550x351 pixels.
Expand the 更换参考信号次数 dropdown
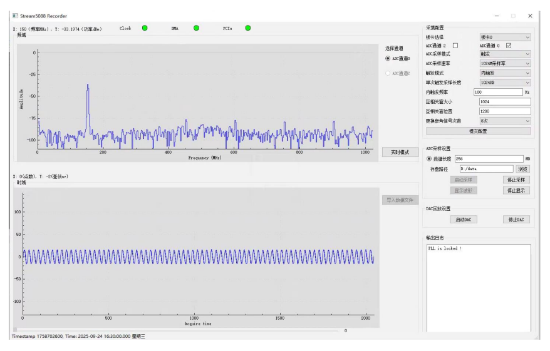click(x=505, y=121)
